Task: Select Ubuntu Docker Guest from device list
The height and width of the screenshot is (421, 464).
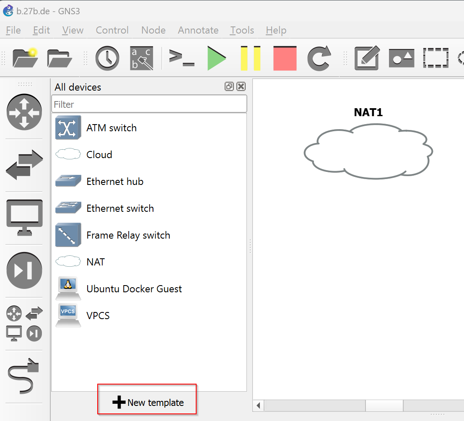Action: [x=134, y=289]
